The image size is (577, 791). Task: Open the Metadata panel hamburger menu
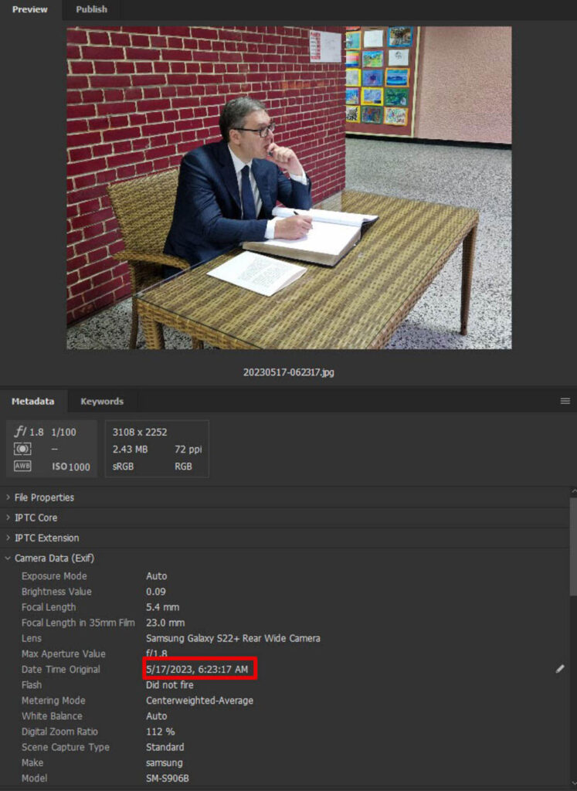pyautogui.click(x=565, y=401)
